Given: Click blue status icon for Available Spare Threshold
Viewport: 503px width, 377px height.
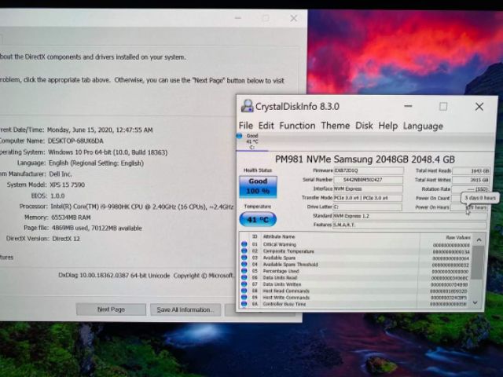Looking at the screenshot, I should (x=244, y=265).
